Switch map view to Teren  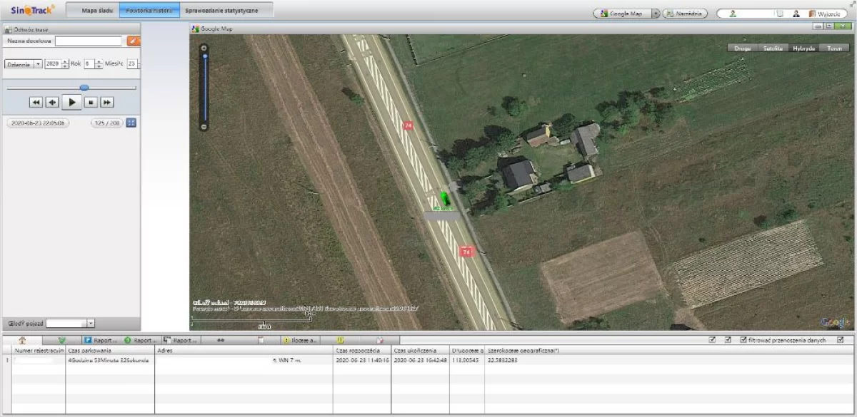[833, 48]
